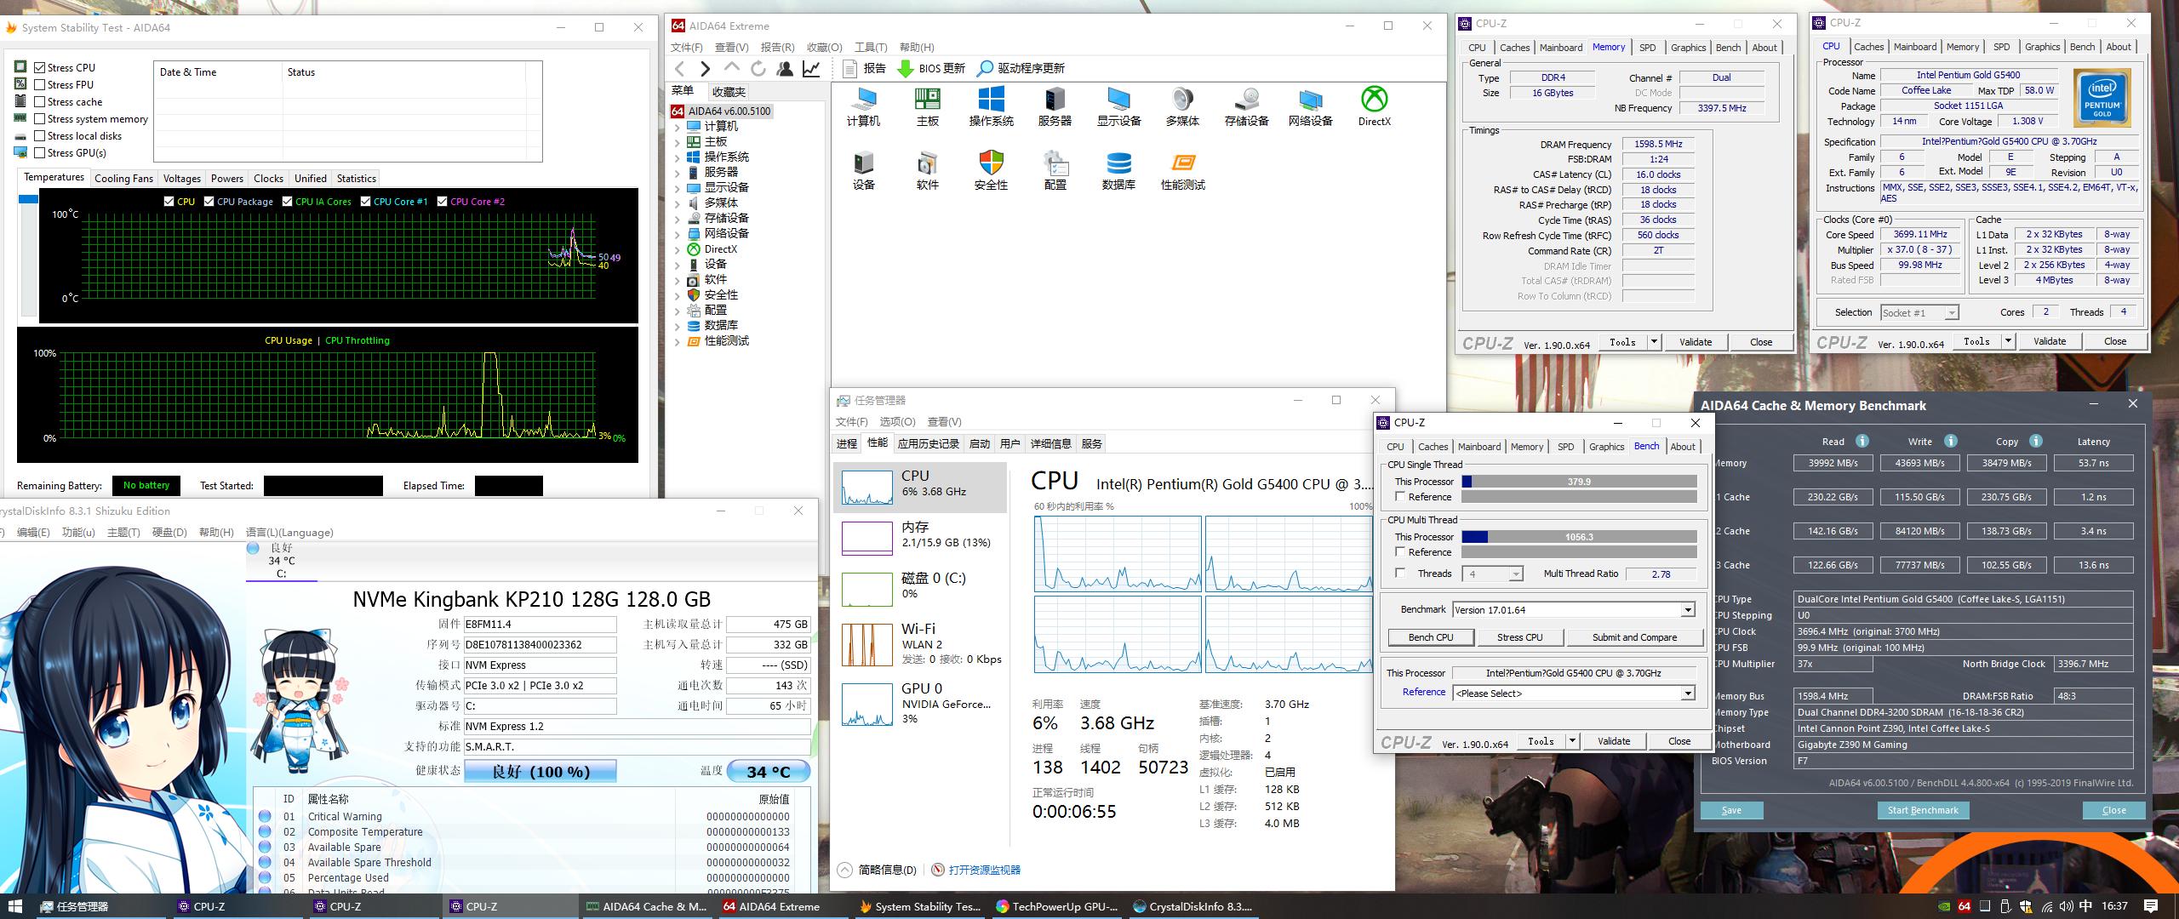Open the Mainboard tab in CPU-Z
The width and height of the screenshot is (2179, 919).
click(1478, 447)
